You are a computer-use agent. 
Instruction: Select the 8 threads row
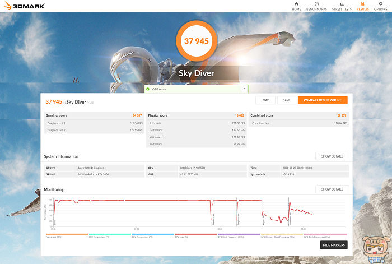(197, 123)
